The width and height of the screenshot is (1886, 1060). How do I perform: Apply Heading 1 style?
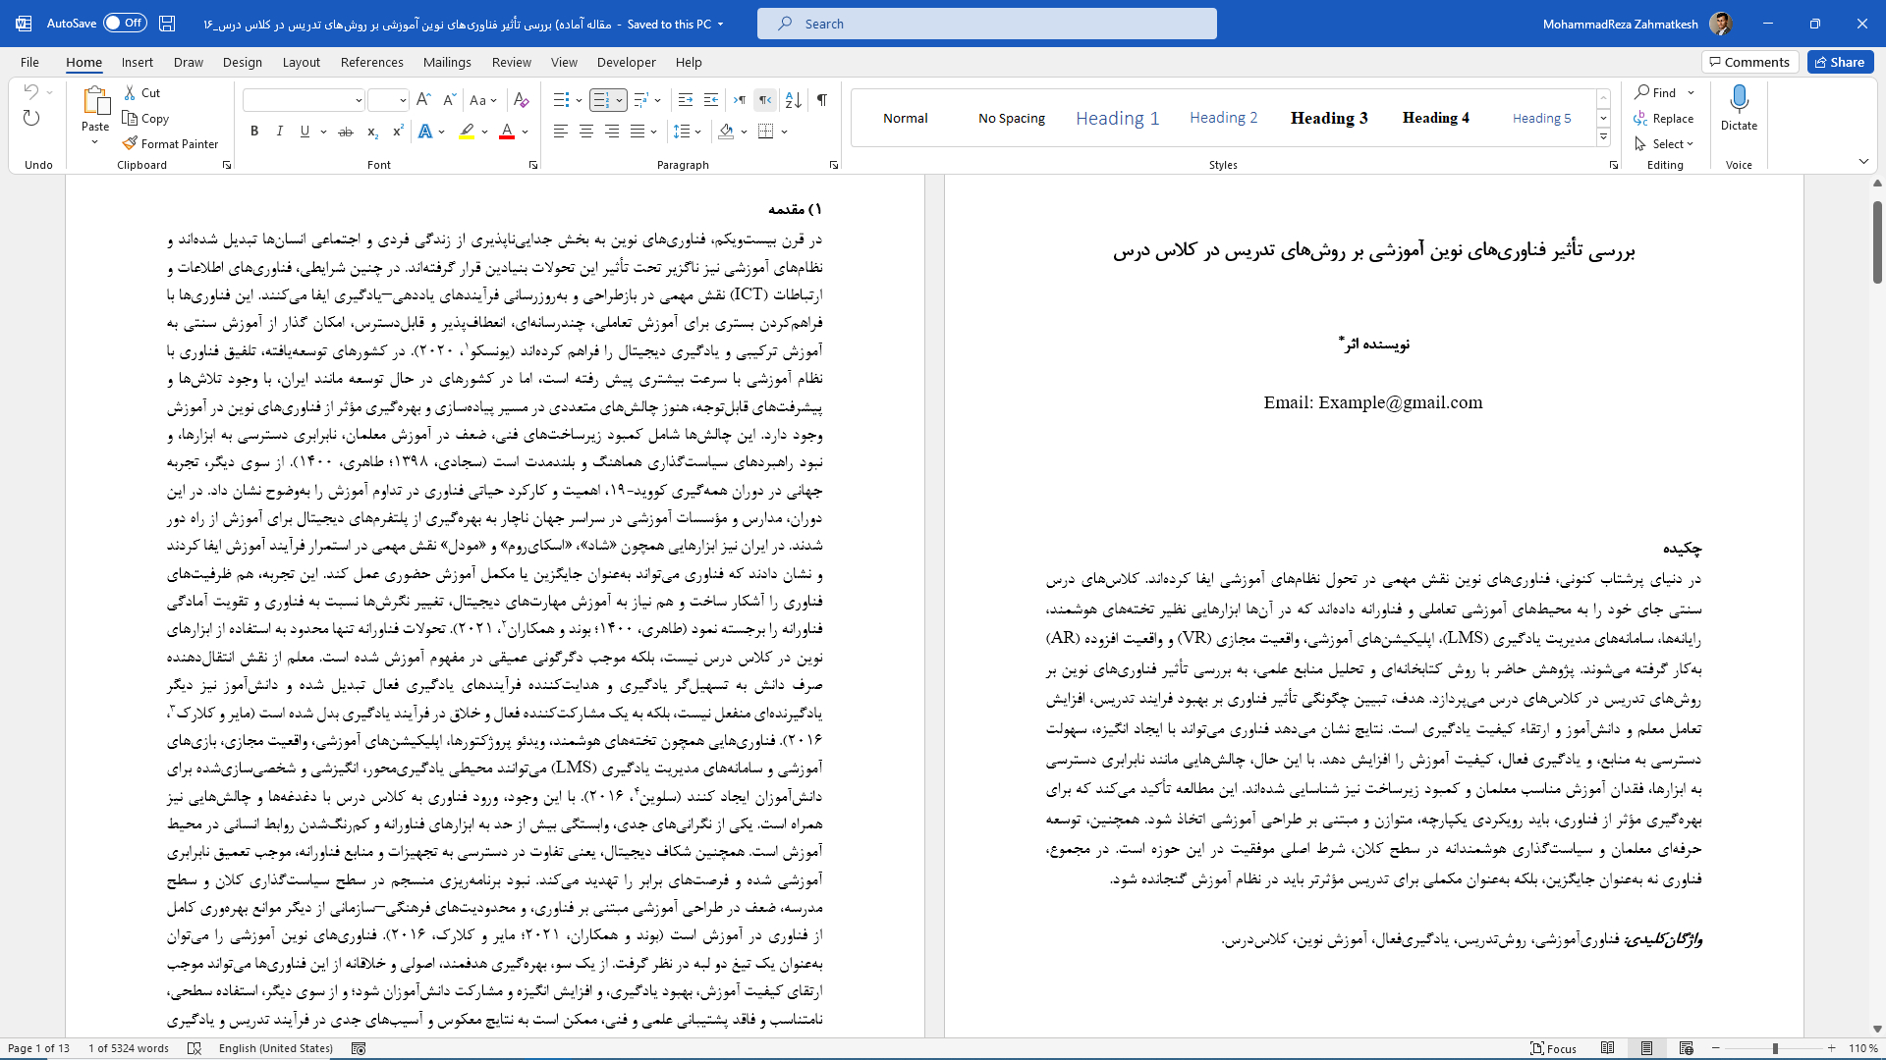tap(1117, 118)
